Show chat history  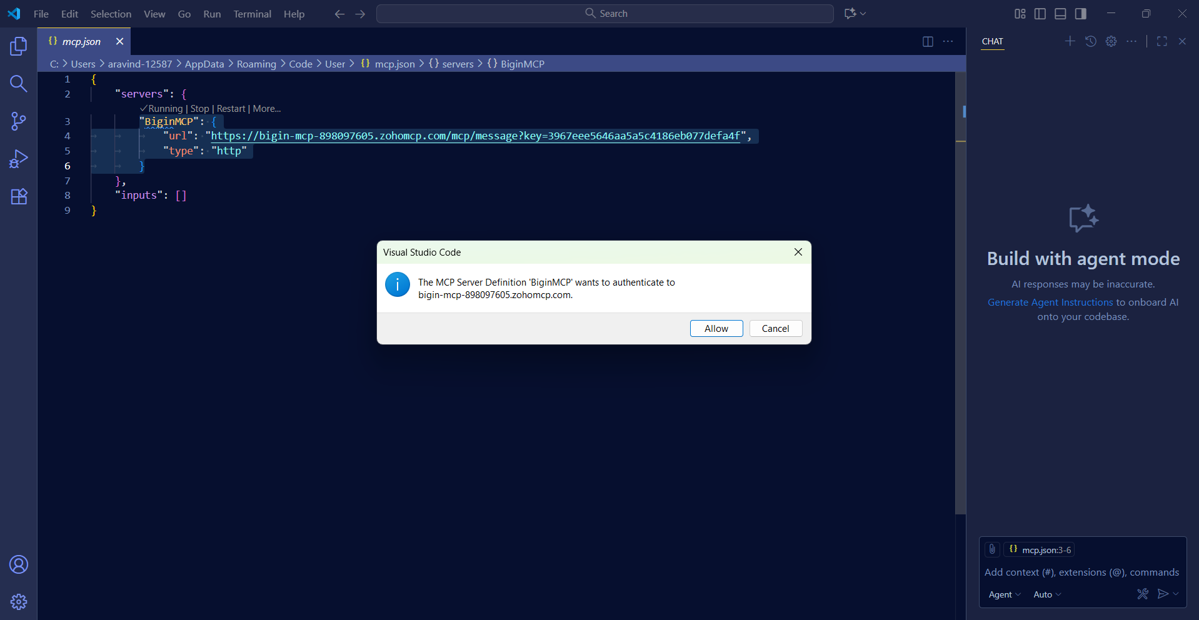(x=1091, y=41)
